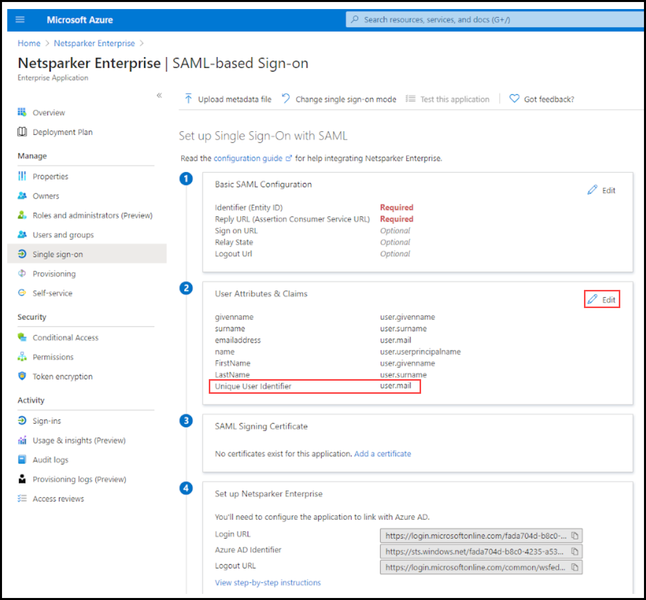The height and width of the screenshot is (600, 646).
Task: Open the Token encryption settings
Action: click(62, 376)
